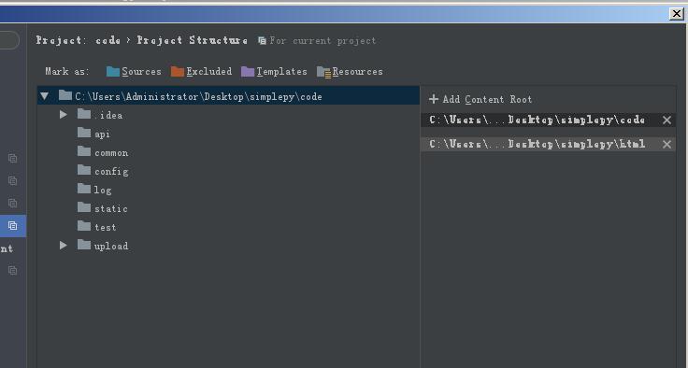Click the highlighted sidebar copy icon
The width and height of the screenshot is (688, 368).
(13, 225)
